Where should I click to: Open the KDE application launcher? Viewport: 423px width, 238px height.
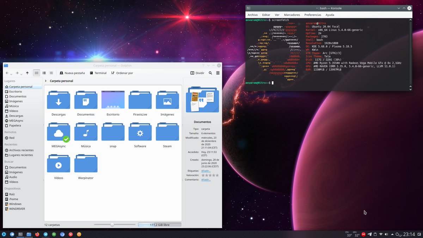(4, 234)
